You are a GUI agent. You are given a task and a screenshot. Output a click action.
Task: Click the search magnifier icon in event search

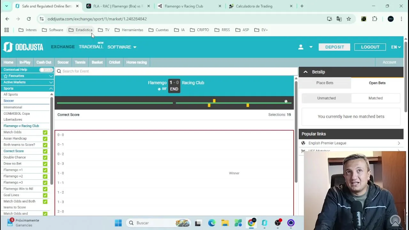[x=59, y=71]
